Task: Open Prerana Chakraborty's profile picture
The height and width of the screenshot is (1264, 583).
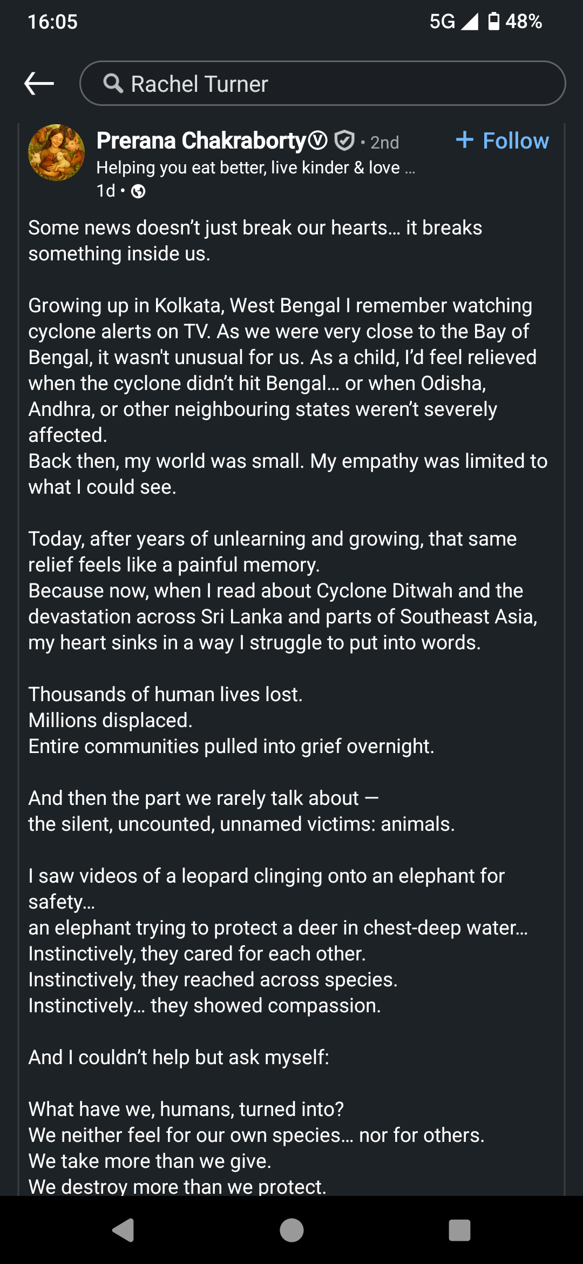Action: pos(56,153)
